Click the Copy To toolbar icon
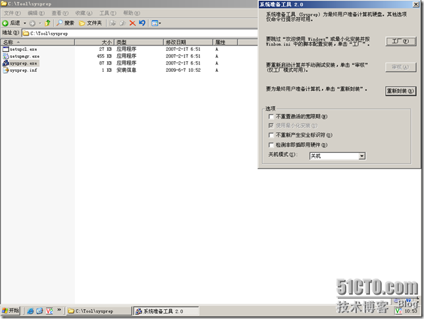Viewport: 424px width, 319px height. pos(122,23)
